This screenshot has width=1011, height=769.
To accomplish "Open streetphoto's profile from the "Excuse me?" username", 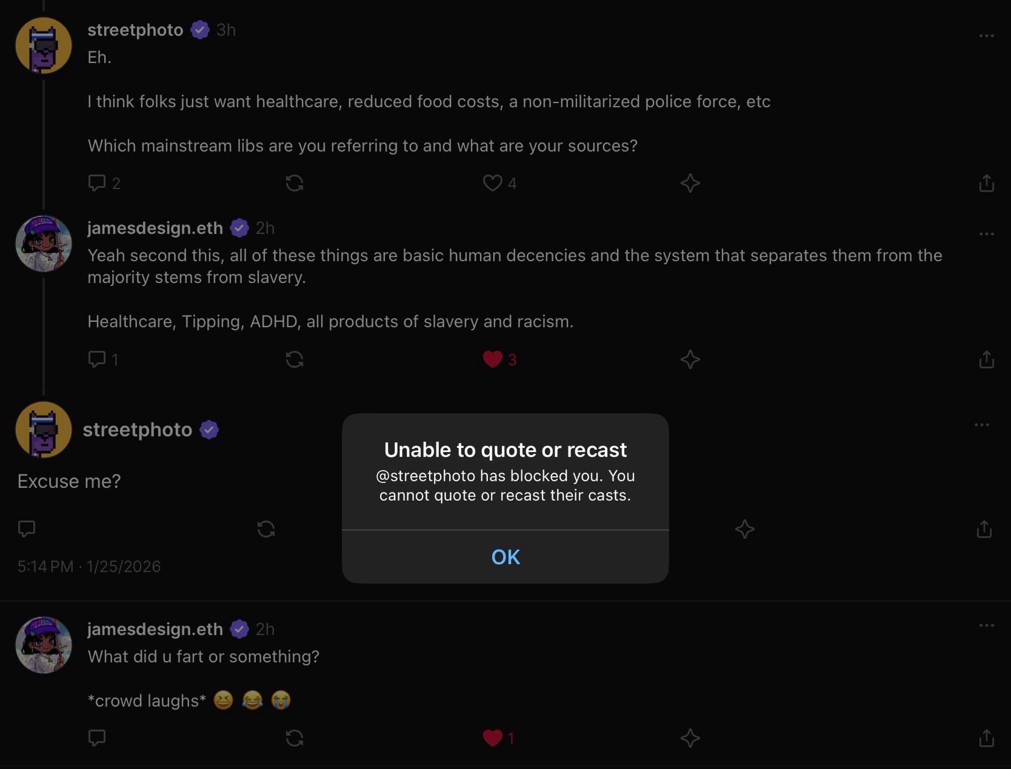I will [137, 430].
